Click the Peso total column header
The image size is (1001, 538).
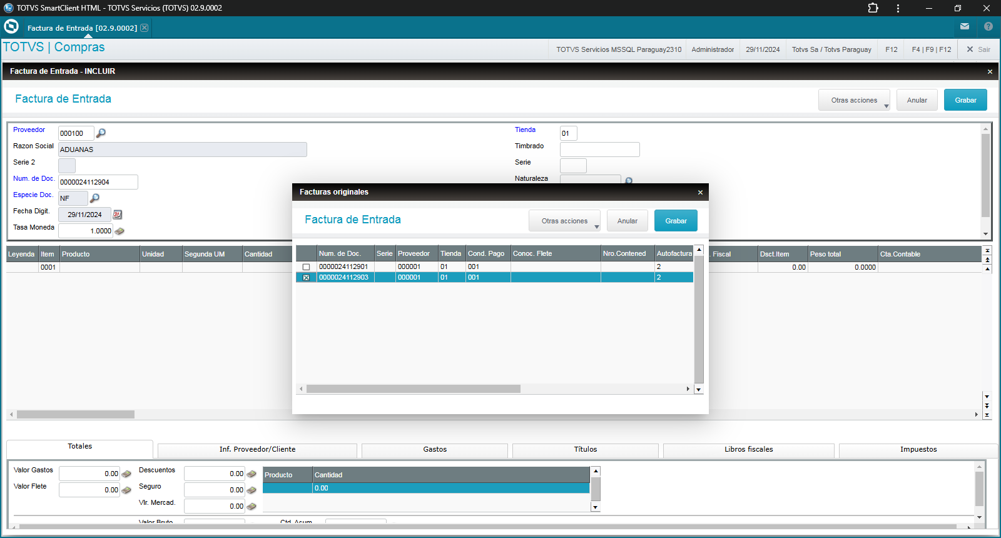tap(843, 254)
